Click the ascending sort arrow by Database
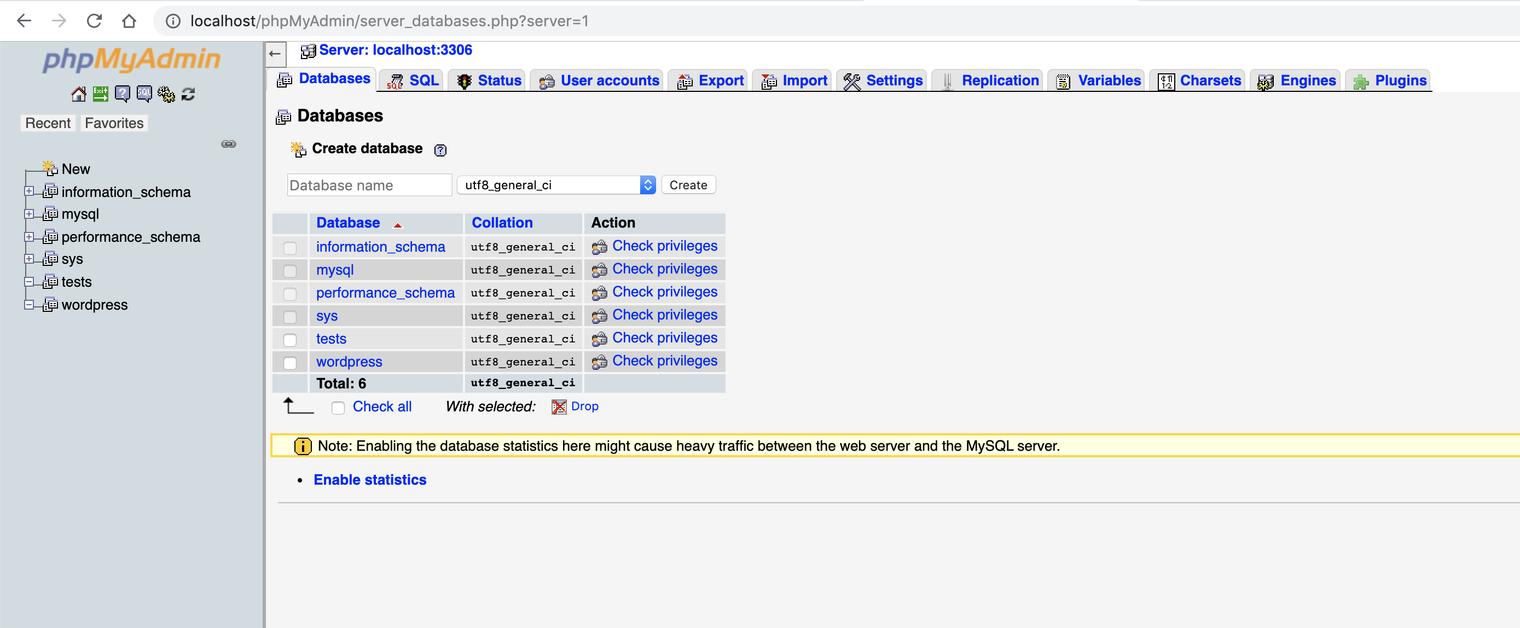The height and width of the screenshot is (628, 1520). (x=397, y=224)
